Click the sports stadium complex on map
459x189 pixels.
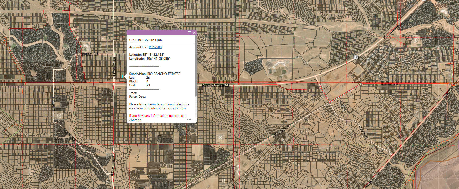click(279, 68)
